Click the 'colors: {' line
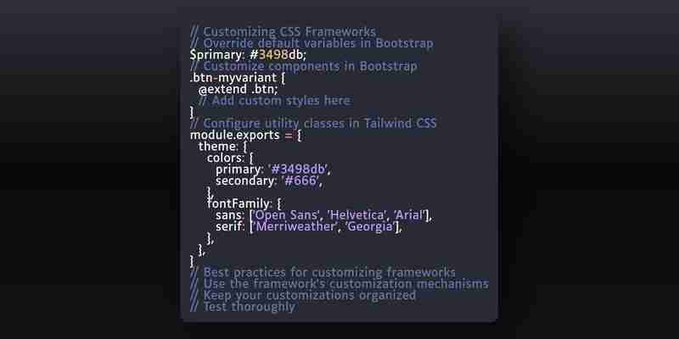The image size is (679, 339). click(230, 158)
